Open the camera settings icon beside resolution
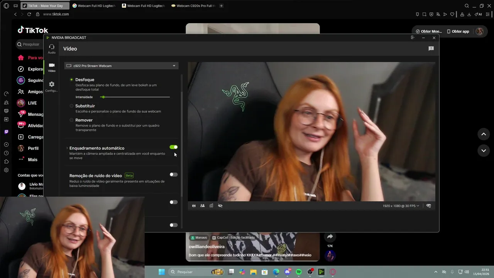This screenshot has height=278, width=494. tap(428, 206)
